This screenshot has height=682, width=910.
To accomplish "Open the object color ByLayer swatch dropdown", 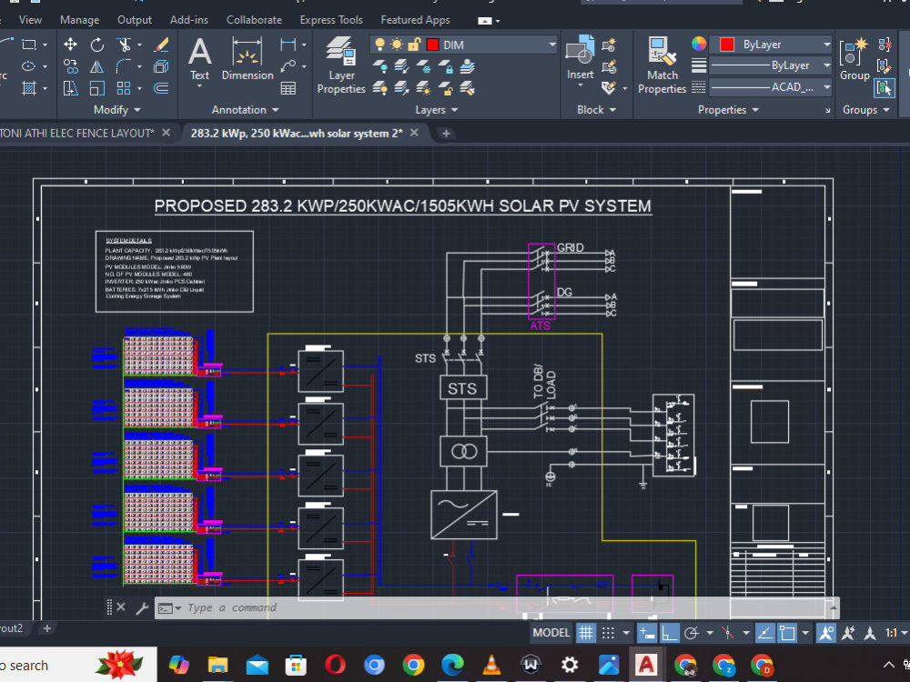I will coord(770,45).
